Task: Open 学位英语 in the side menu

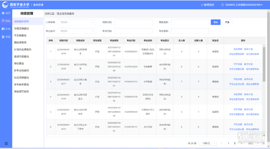Action: point(19,63)
